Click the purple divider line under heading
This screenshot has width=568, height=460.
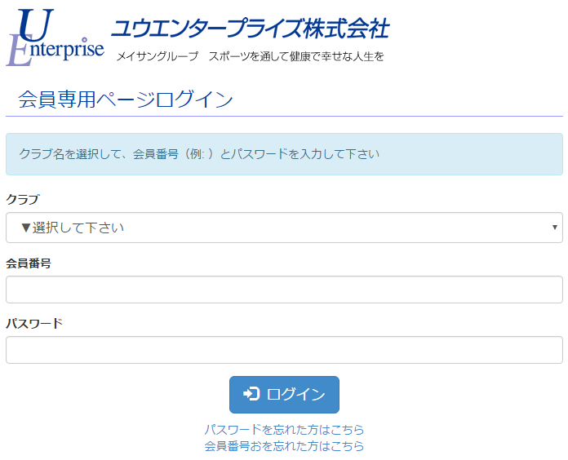(x=284, y=116)
